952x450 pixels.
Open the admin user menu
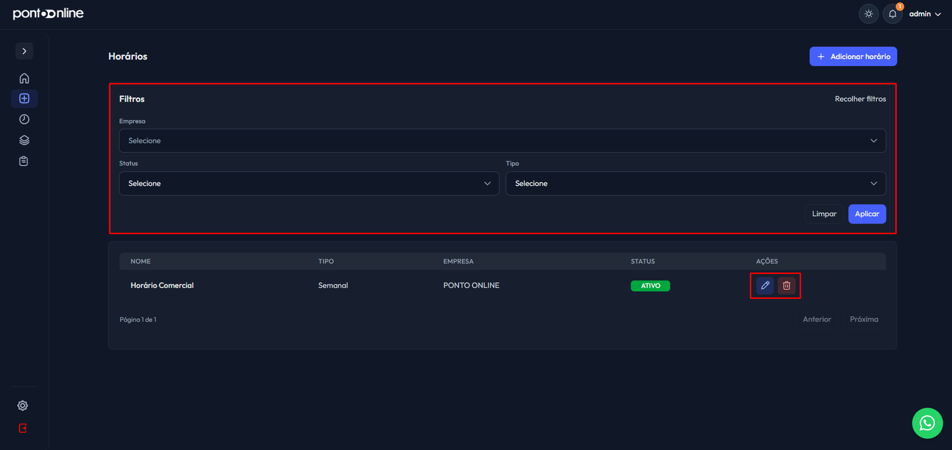pyautogui.click(x=925, y=14)
